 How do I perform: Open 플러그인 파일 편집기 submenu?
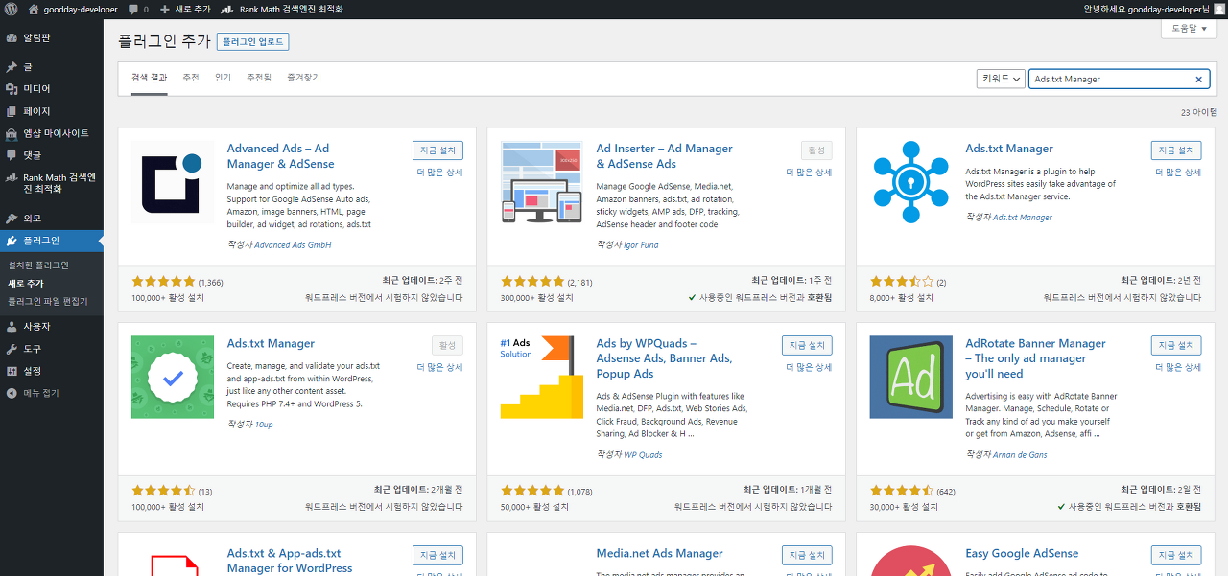48,301
